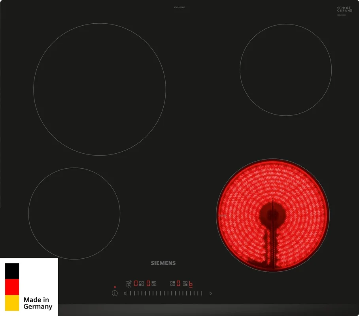Select the front-right zone selector icon

point(185,284)
